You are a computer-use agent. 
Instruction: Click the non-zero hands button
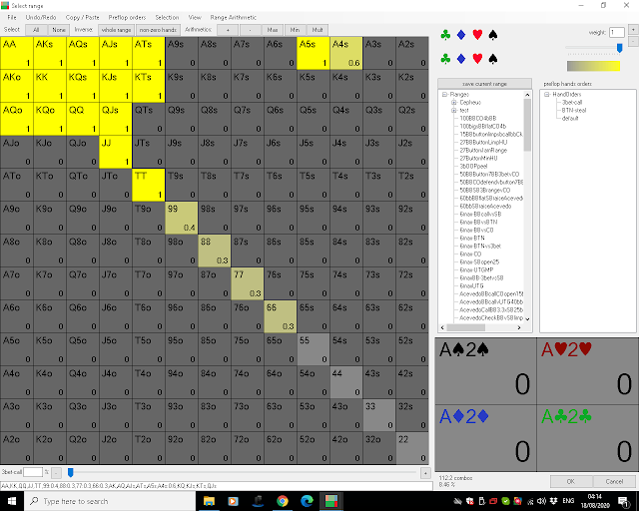pyautogui.click(x=158, y=30)
